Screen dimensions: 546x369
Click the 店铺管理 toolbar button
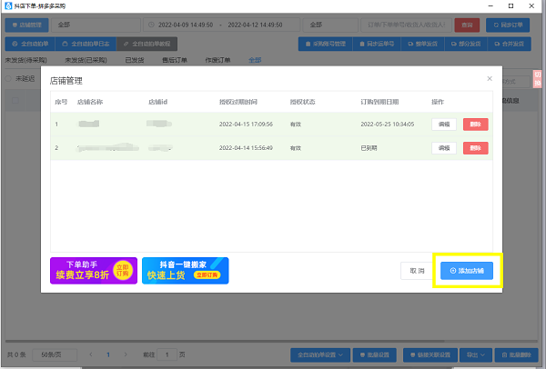[25, 25]
